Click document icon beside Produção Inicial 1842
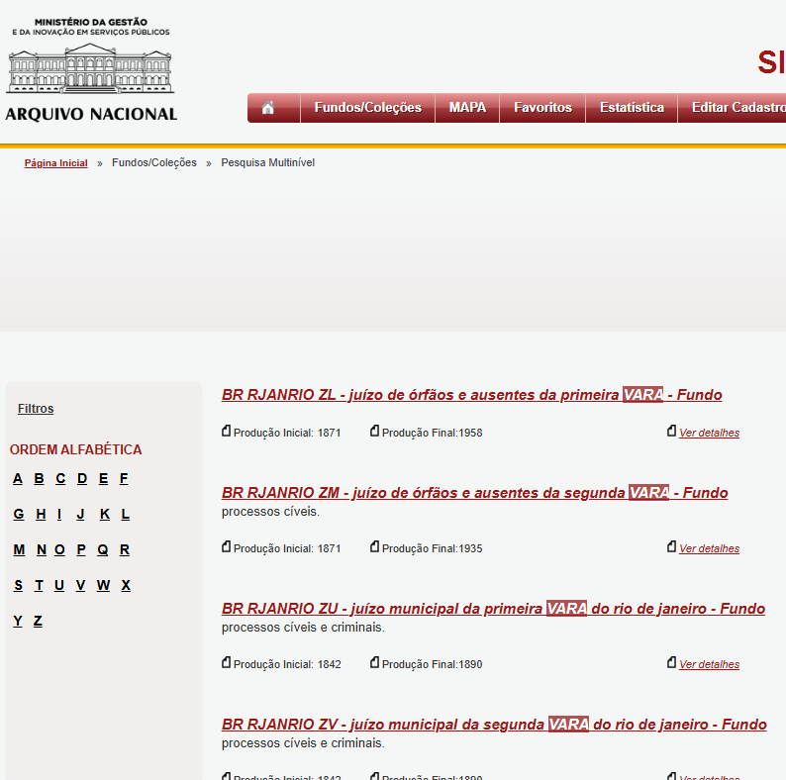Screen dimensions: 786x780 point(226,663)
